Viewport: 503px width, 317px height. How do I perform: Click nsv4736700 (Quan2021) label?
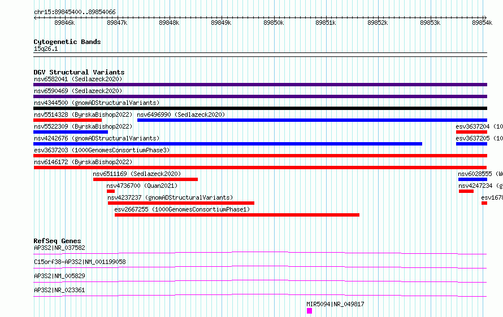[142, 186]
